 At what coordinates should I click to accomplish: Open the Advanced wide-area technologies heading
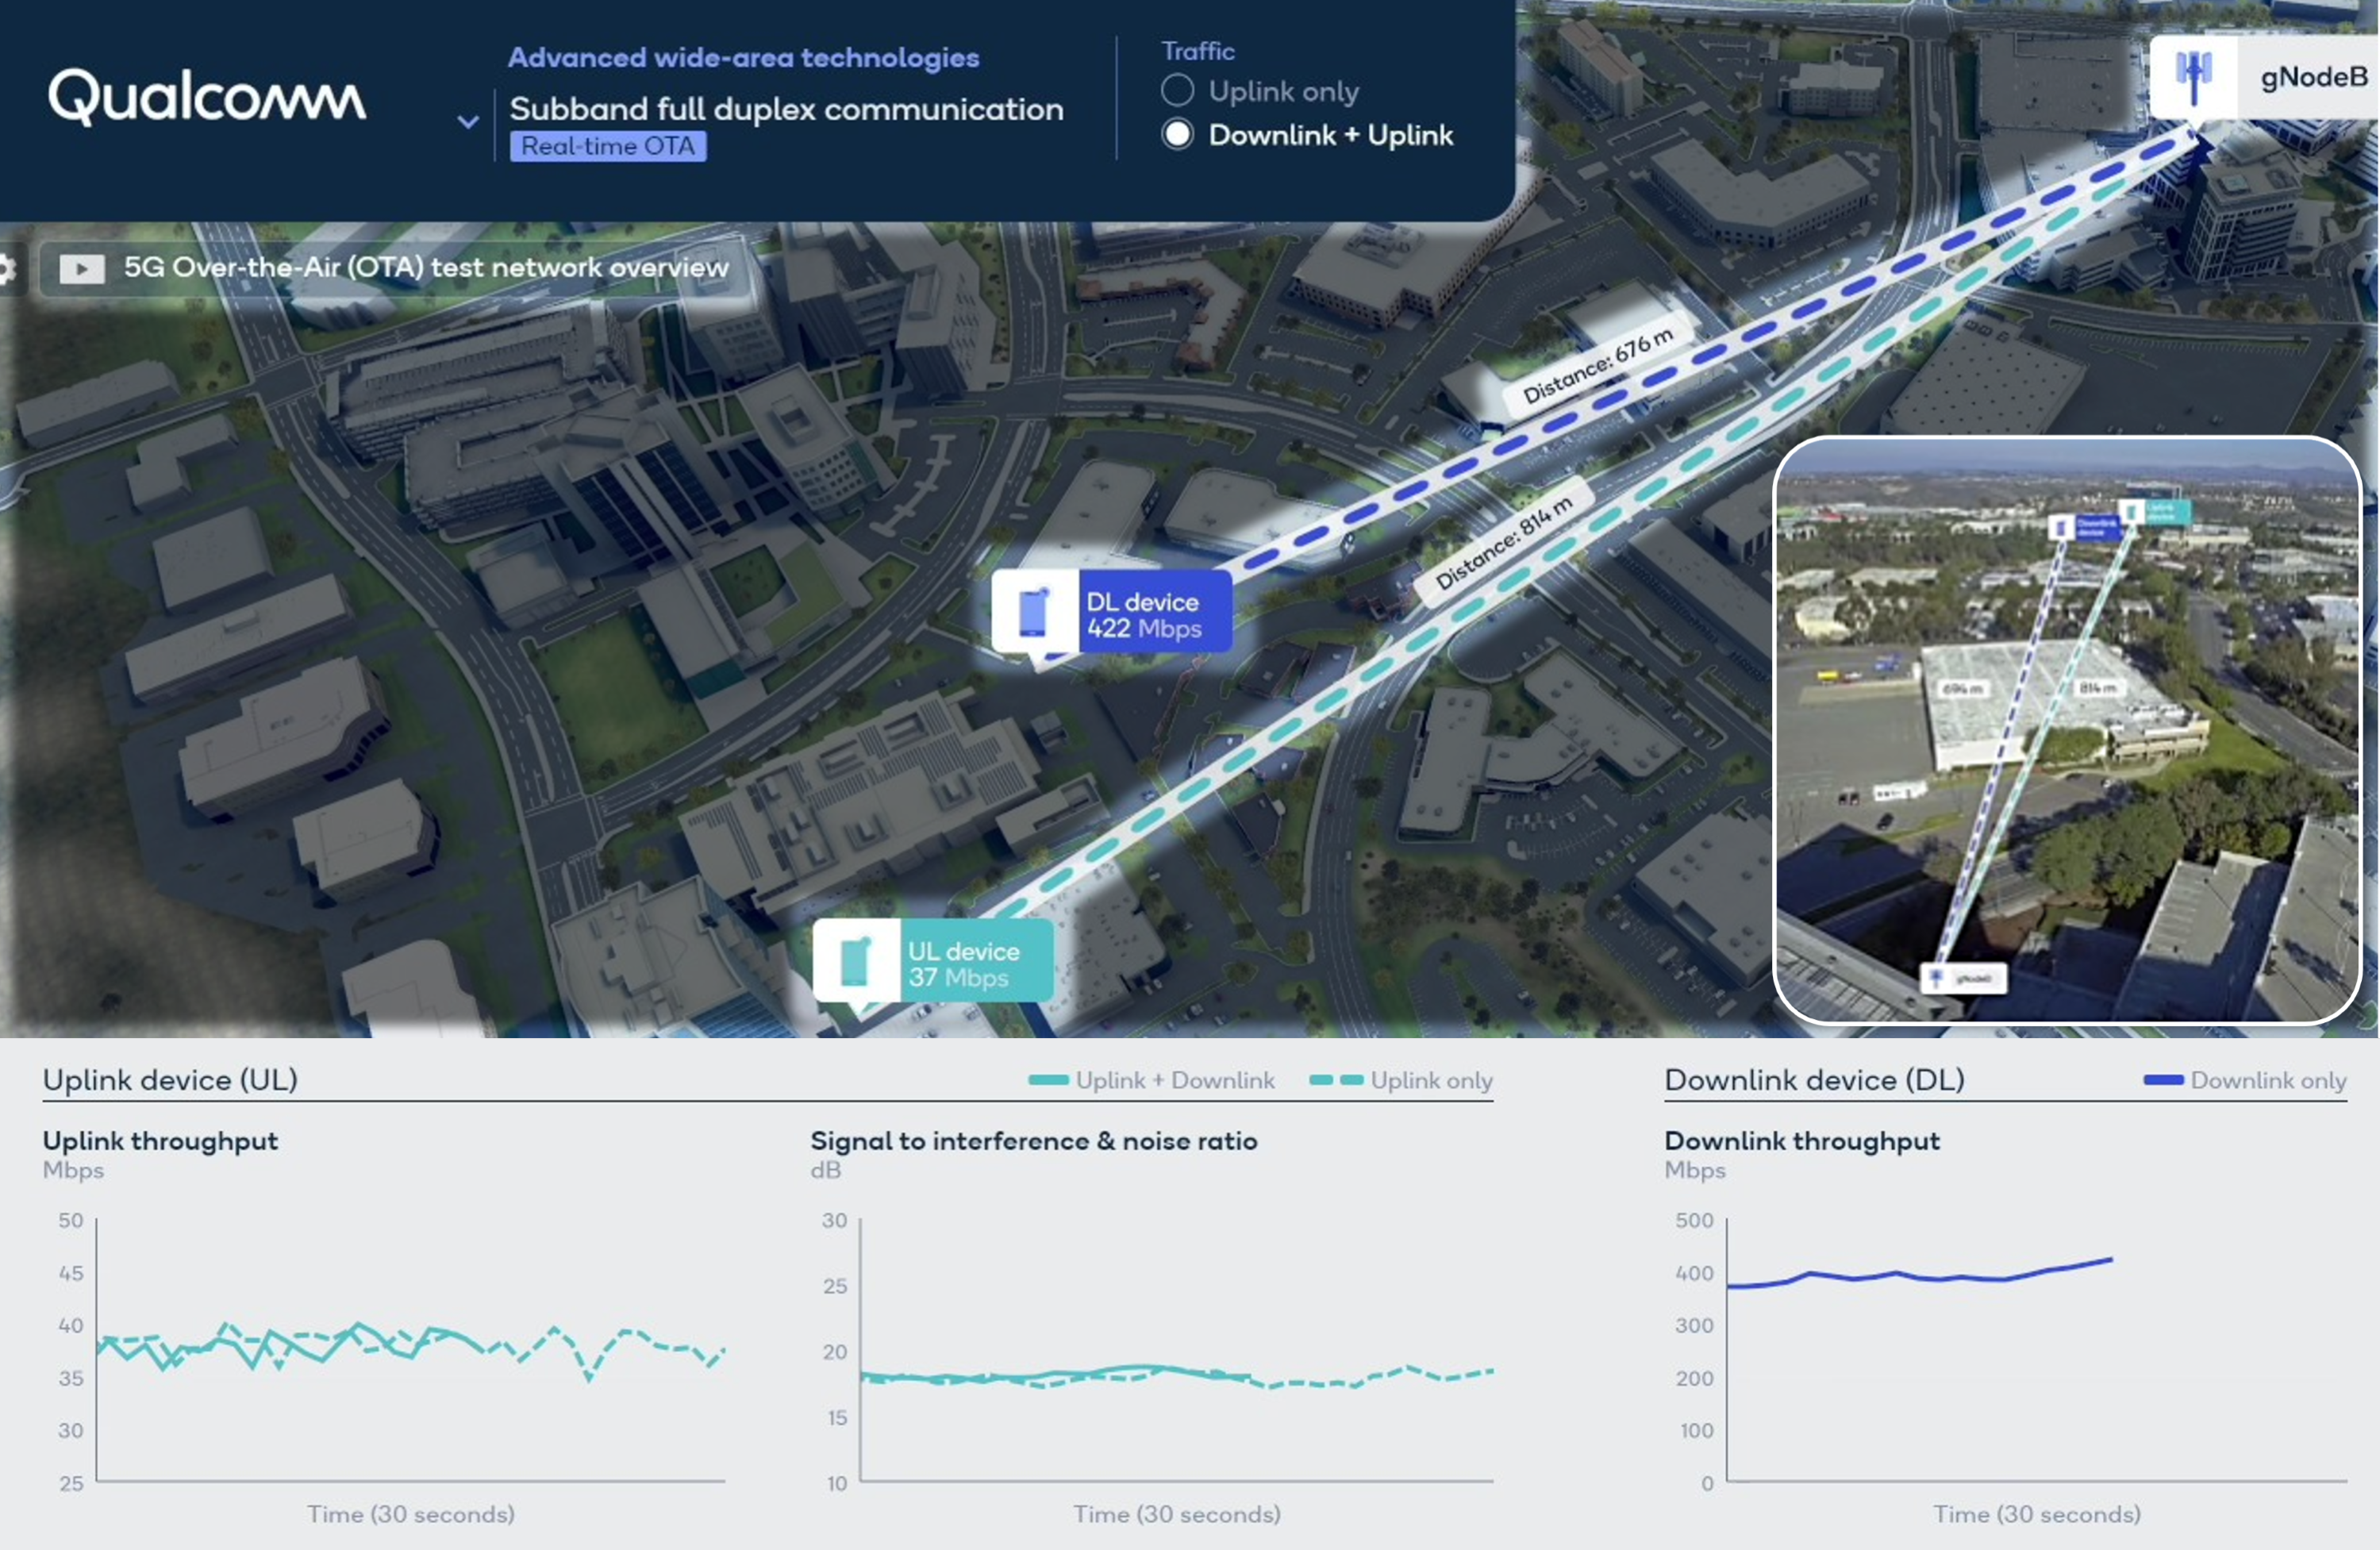[743, 58]
